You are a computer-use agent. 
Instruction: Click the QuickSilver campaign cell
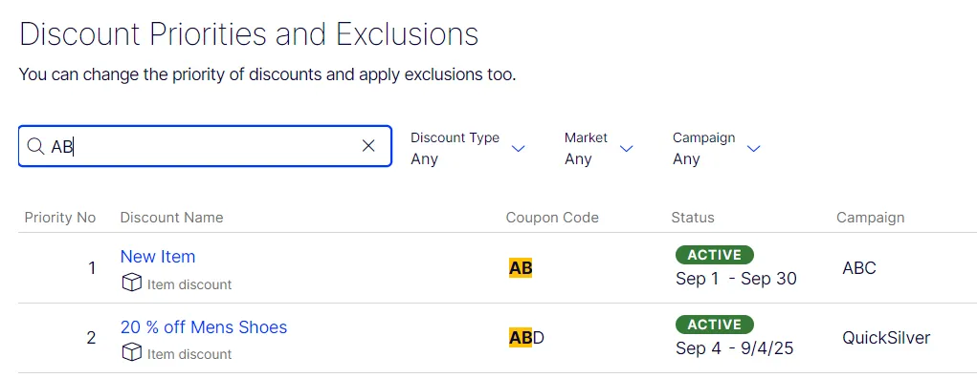(x=886, y=338)
